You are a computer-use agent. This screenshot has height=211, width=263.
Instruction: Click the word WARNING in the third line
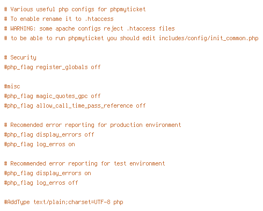[21, 28]
